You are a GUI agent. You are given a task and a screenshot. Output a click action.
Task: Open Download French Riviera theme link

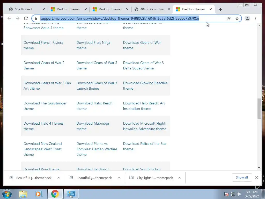tap(43, 45)
